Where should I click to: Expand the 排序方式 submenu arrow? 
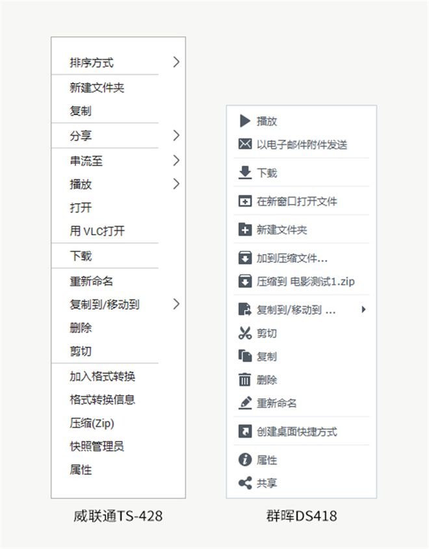click(x=176, y=62)
